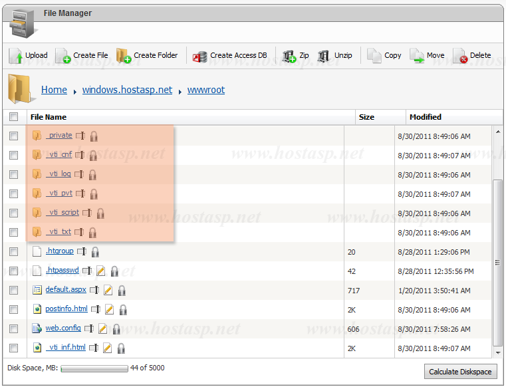506x387 pixels.
Task: Go to windows.hostasp.net breadcrumb link
Action: tap(127, 90)
